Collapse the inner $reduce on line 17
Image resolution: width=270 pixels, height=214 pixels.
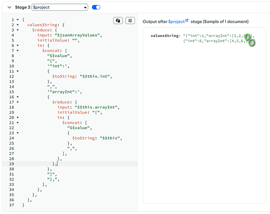tap(17, 102)
